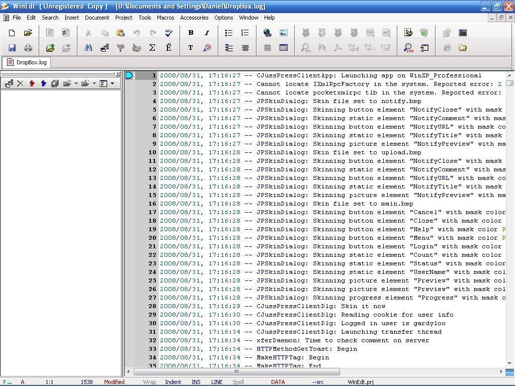Image resolution: width=515 pixels, height=386 pixels.
Task: Click the left align lines icon
Action: [x=229, y=48]
